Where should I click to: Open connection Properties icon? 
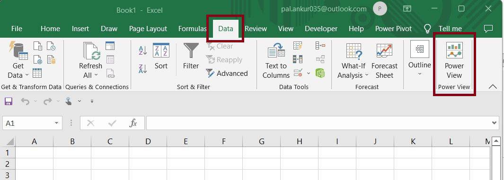coord(110,59)
